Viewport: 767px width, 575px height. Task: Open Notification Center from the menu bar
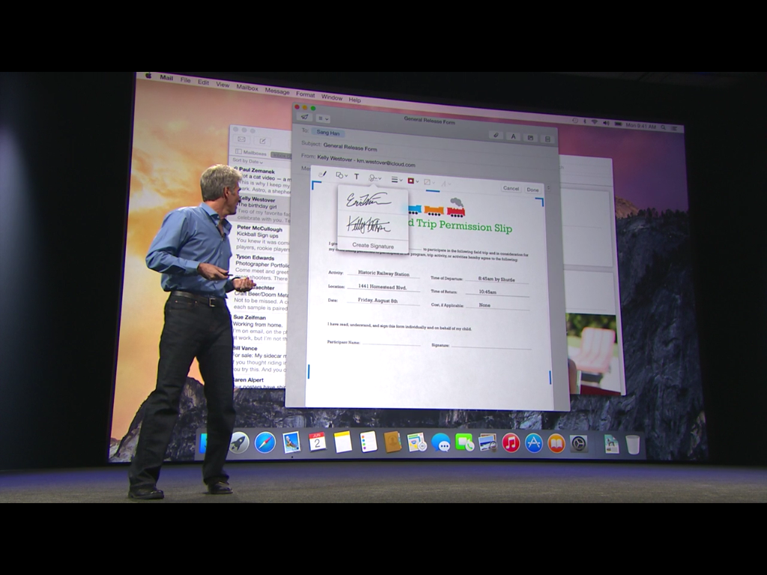(675, 128)
